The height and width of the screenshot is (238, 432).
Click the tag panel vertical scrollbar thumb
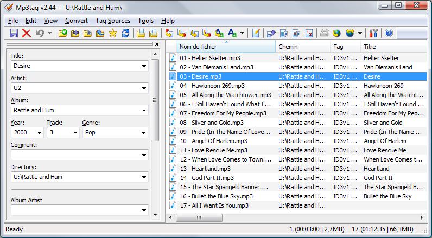pyautogui.click(x=155, y=100)
